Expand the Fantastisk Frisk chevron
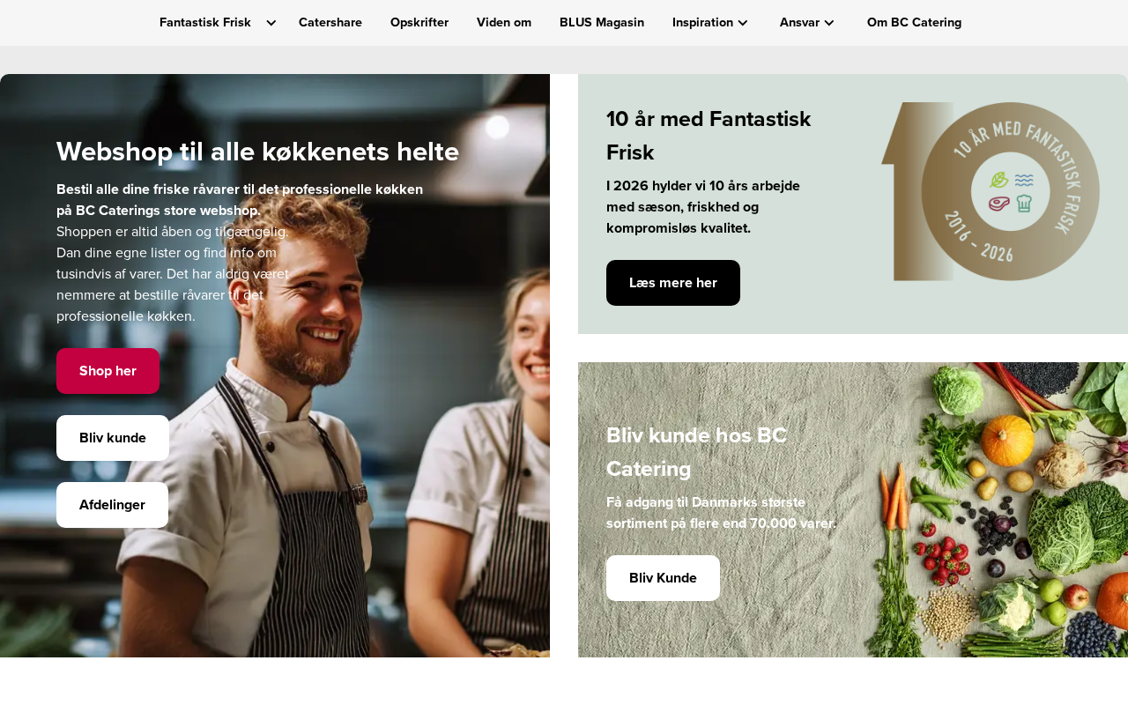Image resolution: width=1128 pixels, height=705 pixels. coord(271,23)
